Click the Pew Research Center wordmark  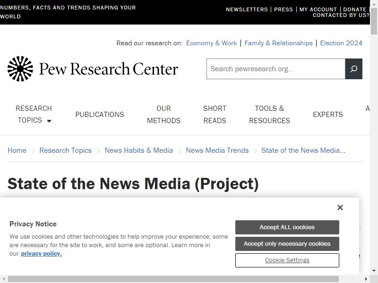tap(109, 69)
